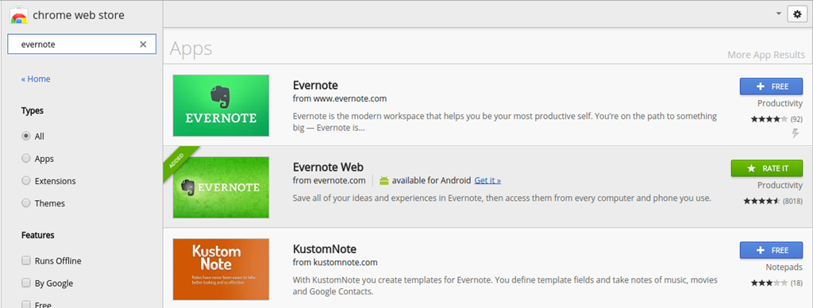Image resolution: width=813 pixels, height=308 pixels.
Task: Click RATE IT for Evernote Web
Action: 767,168
